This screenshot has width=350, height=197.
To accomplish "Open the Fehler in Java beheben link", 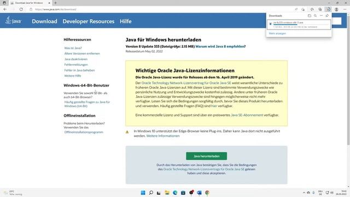I will pyautogui.click(x=79, y=70).
